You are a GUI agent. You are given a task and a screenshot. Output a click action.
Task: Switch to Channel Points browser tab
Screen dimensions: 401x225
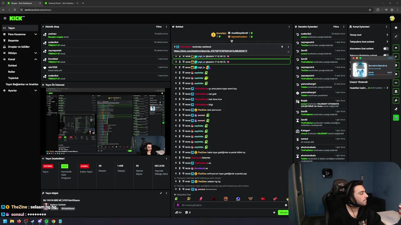pos(61,3)
